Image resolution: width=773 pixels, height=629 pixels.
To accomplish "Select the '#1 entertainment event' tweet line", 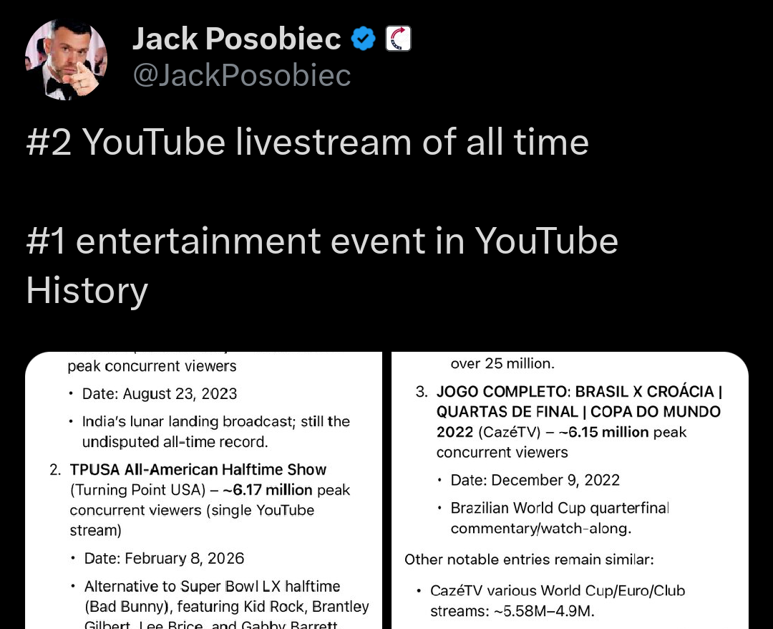I will (x=322, y=241).
